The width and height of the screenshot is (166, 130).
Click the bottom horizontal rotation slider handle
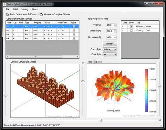coord(101,120)
